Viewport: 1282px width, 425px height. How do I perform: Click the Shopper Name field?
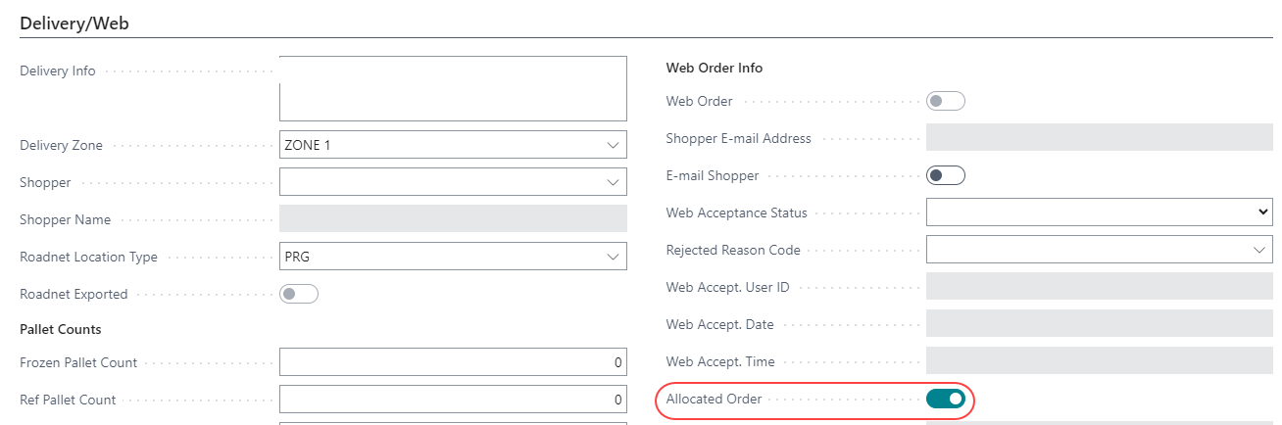pos(453,219)
